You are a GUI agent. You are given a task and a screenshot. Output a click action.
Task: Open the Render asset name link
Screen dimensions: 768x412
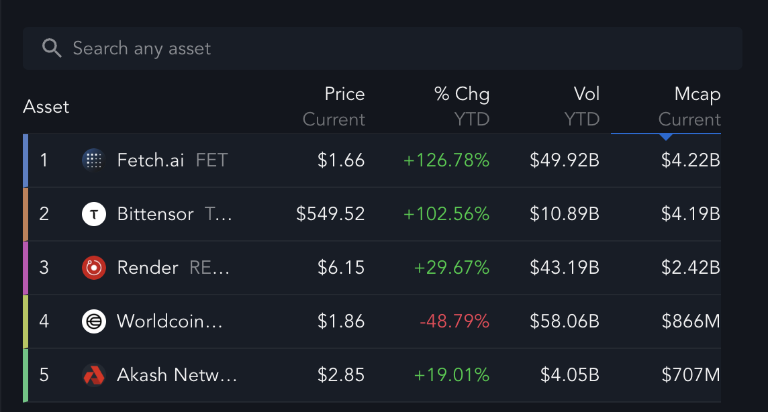click(x=148, y=268)
